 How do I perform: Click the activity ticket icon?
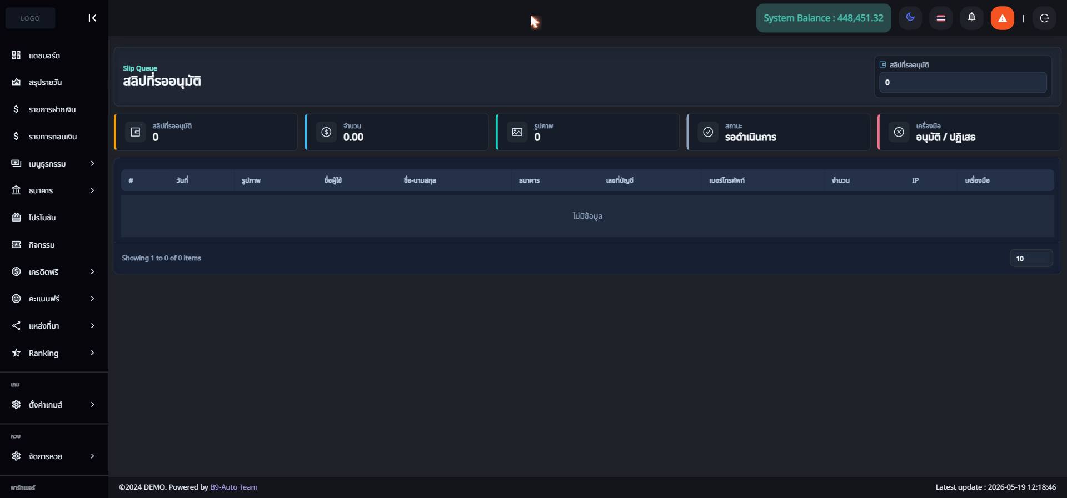click(16, 244)
